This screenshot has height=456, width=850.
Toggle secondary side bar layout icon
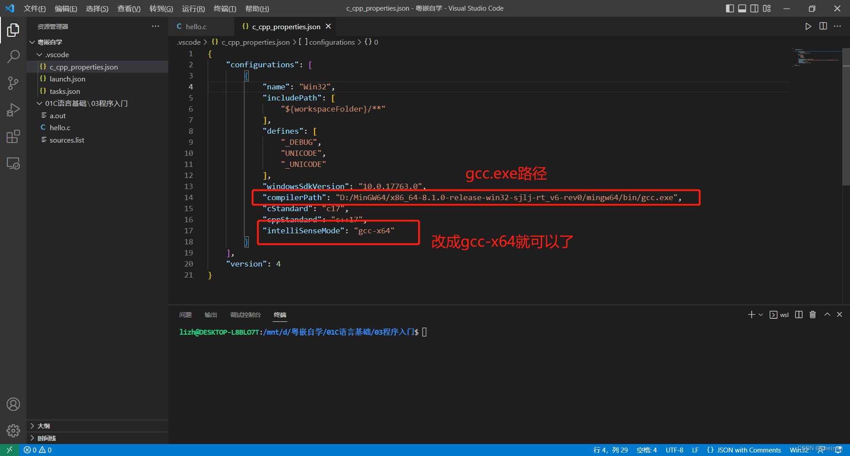point(754,8)
